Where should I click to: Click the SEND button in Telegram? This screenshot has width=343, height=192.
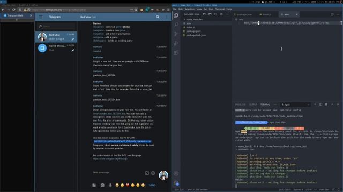click(x=152, y=185)
